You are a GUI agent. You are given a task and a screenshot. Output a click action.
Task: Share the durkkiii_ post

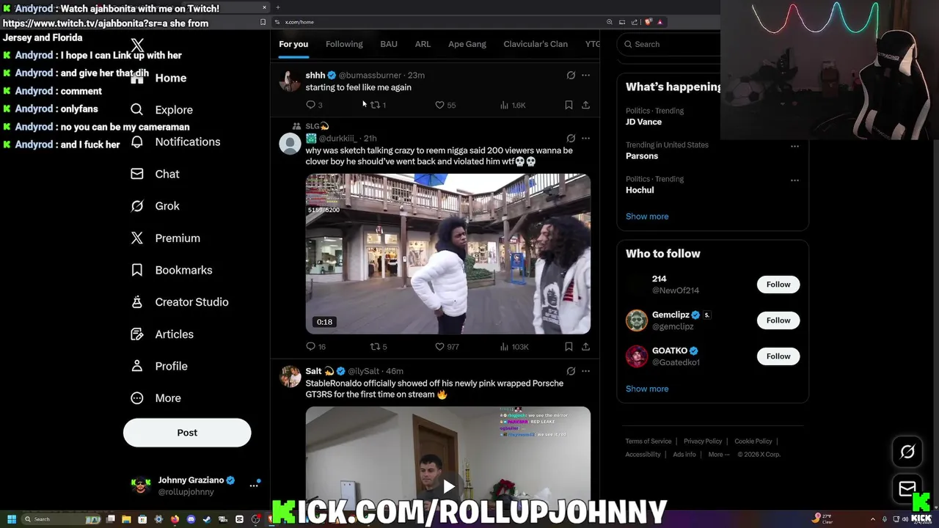pos(585,346)
